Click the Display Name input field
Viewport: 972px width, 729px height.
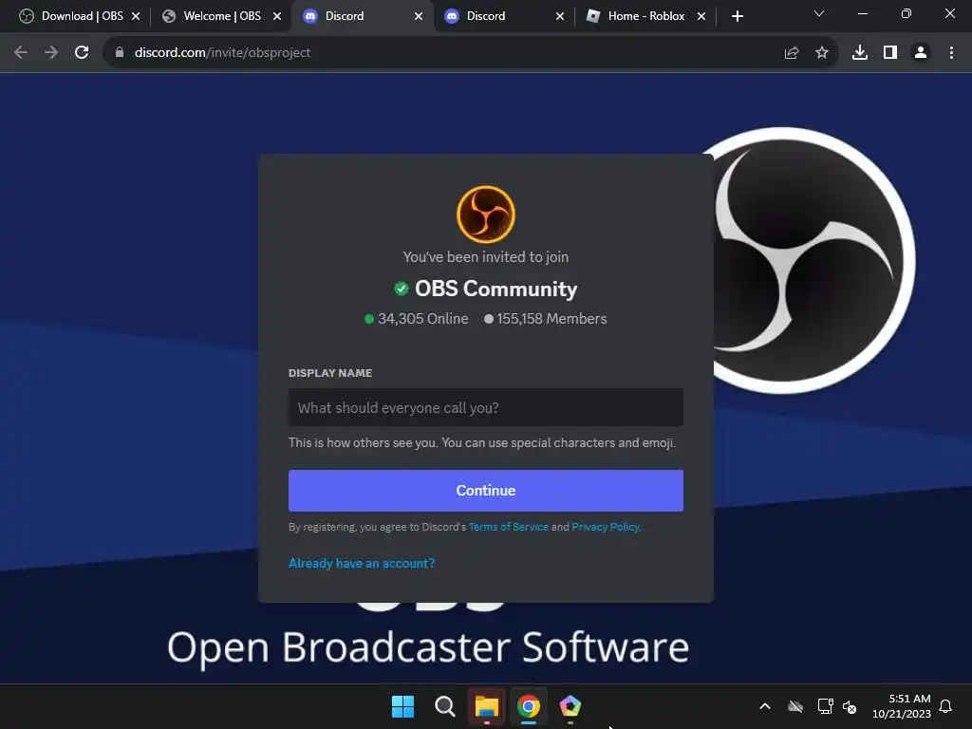485,407
